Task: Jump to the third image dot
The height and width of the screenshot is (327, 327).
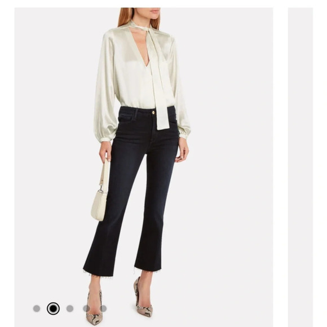Action: 70,308
